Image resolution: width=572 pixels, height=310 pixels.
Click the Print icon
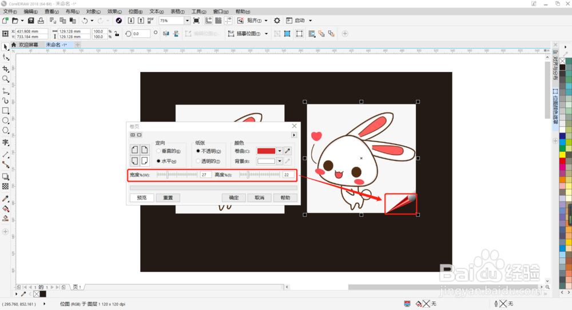(41, 21)
